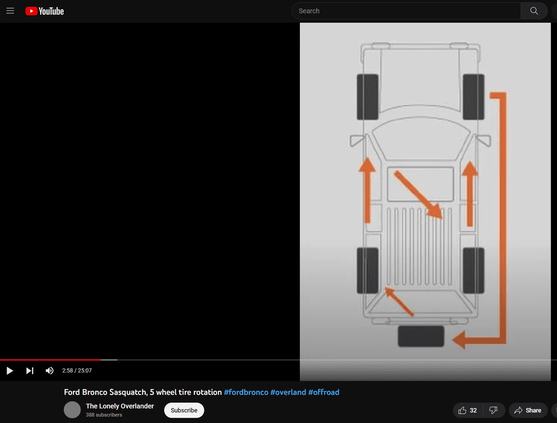Open the #overland hashtag link
This screenshot has width=557, height=423.
pos(288,392)
